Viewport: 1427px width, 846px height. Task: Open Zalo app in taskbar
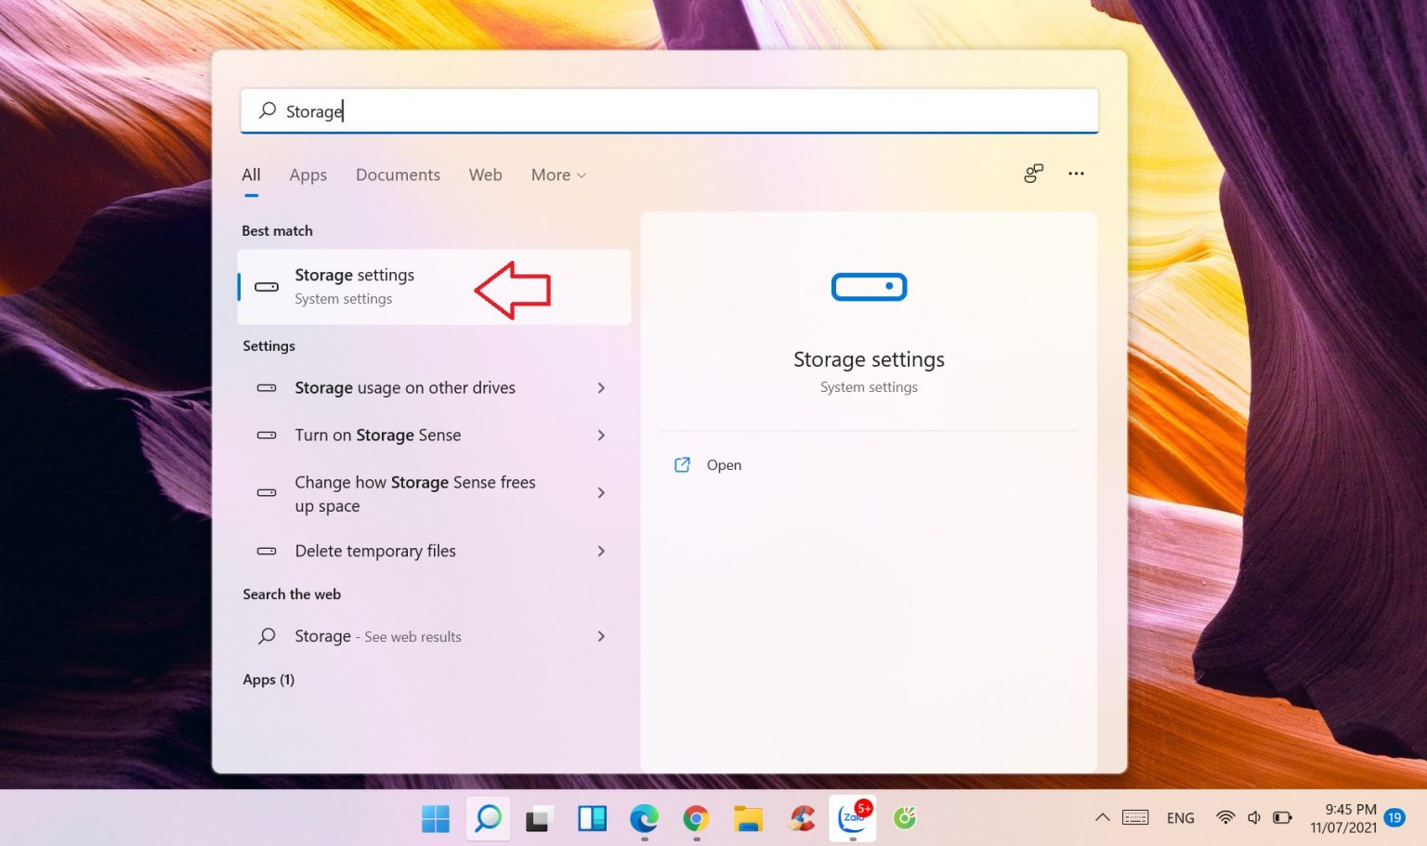(853, 818)
